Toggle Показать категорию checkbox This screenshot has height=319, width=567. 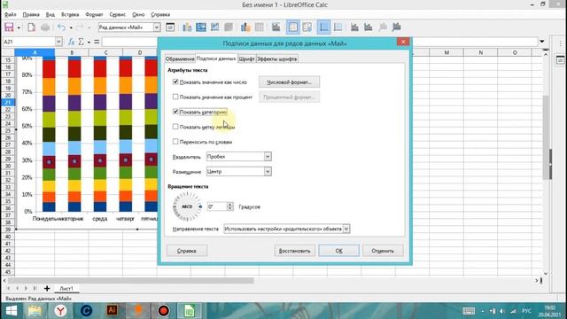pos(175,112)
